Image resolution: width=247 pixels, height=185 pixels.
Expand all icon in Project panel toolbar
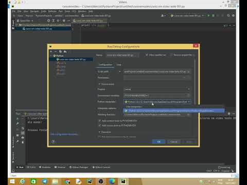click(54, 21)
